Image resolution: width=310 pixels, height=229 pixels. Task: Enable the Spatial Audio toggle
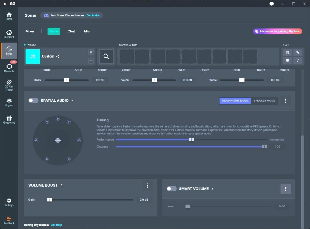[x=33, y=101]
